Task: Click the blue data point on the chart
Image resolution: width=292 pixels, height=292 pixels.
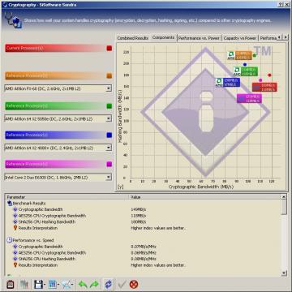Action: (245, 65)
